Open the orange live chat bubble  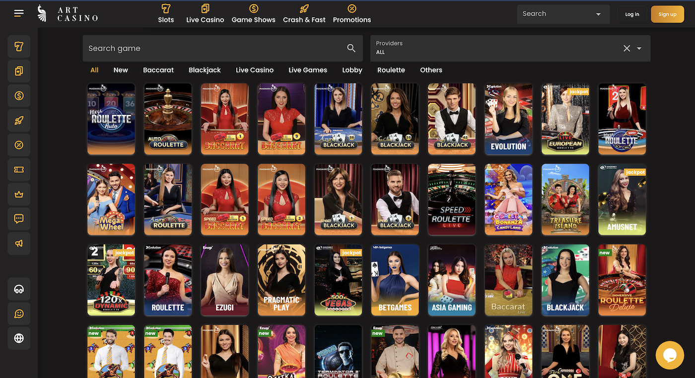pos(670,355)
